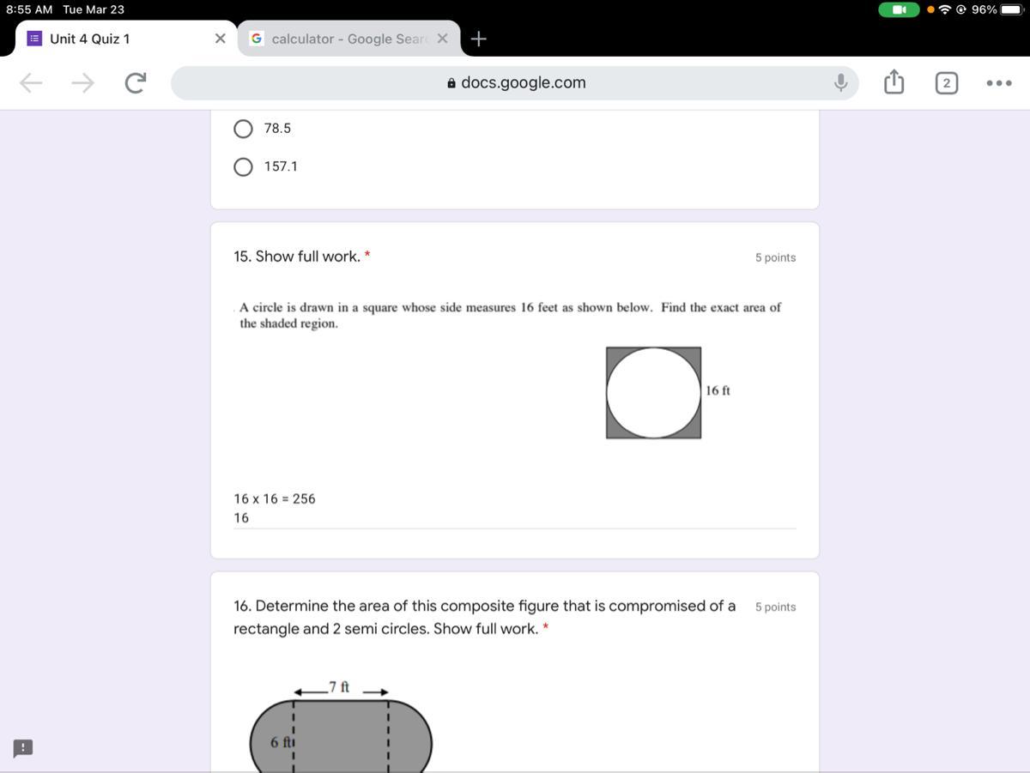Image resolution: width=1030 pixels, height=773 pixels.
Task: Tap the Wi-Fi status icon
Action: pos(945,9)
